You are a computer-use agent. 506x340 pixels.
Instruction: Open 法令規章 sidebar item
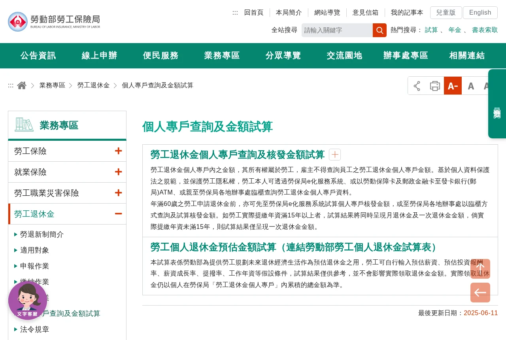click(35, 329)
